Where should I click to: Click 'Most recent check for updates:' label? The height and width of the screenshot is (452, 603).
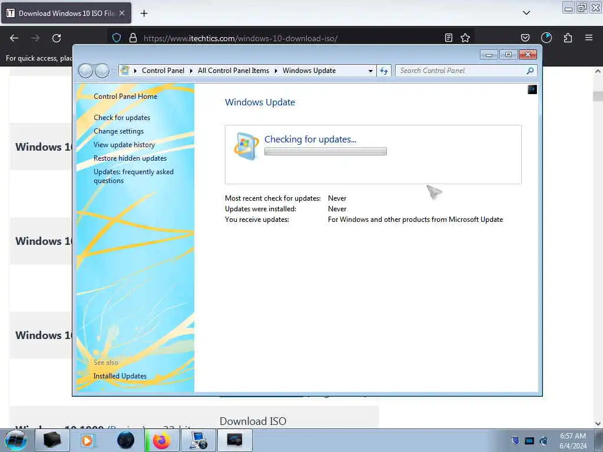tap(273, 198)
